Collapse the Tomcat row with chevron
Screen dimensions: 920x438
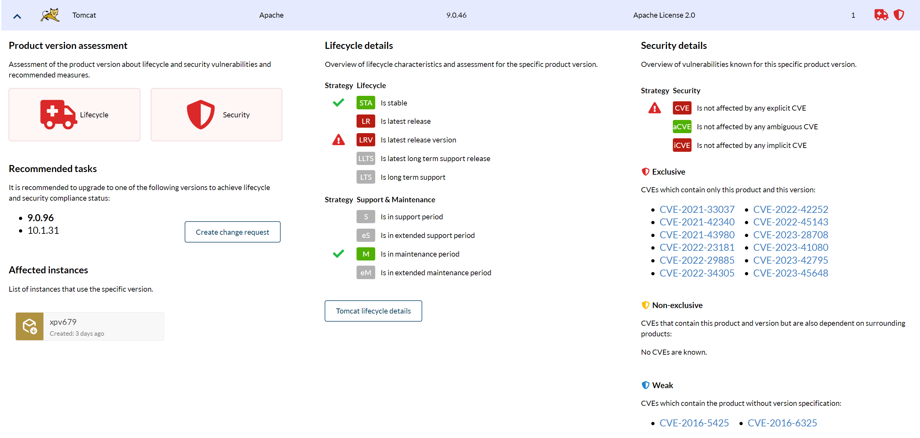17,16
